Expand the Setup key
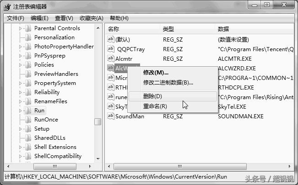298x185 pixels. coord(20,129)
